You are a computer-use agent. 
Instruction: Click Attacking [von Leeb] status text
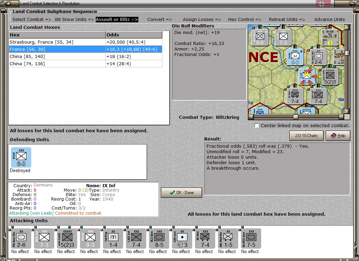click(31, 213)
